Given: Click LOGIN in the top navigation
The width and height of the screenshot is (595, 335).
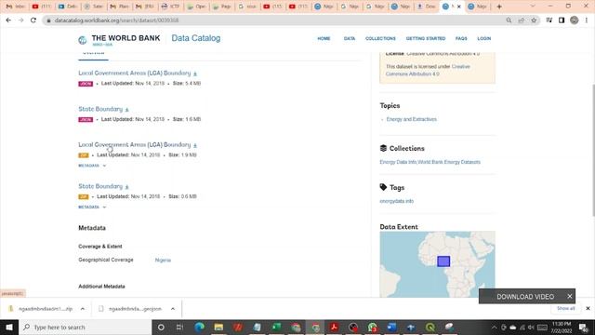Looking at the screenshot, I should [483, 38].
